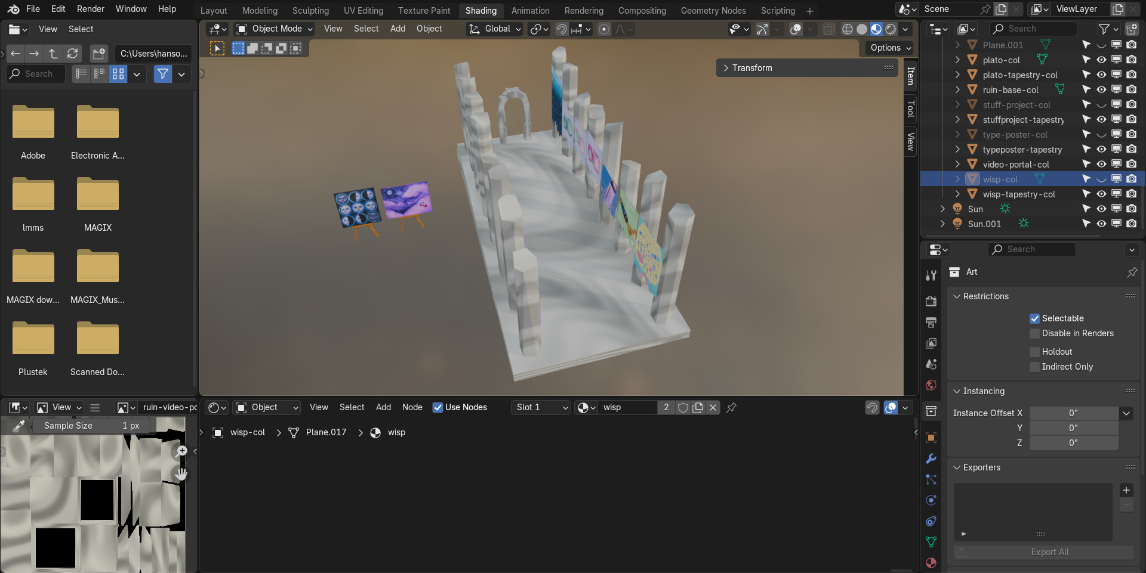Screen dimensions: 1146x573
Task: Open the Object Mode dropdown
Action: pos(275,29)
